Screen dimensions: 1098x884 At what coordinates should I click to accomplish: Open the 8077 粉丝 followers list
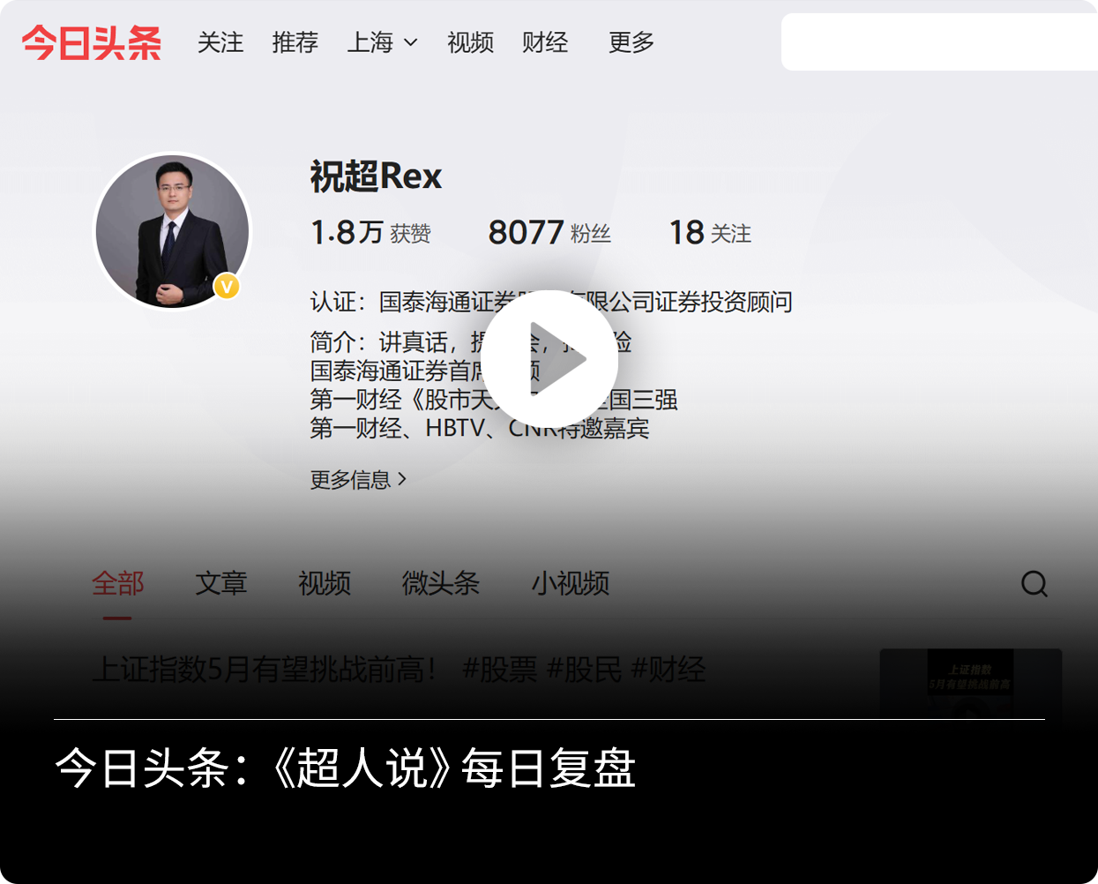coord(549,233)
